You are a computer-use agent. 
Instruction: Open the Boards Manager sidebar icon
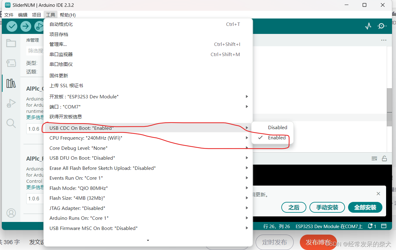point(11,63)
